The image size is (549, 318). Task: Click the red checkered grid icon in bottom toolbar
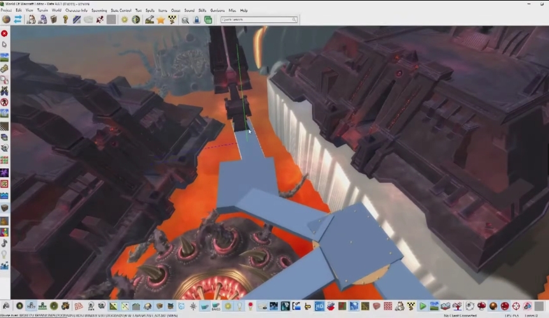(x=388, y=307)
